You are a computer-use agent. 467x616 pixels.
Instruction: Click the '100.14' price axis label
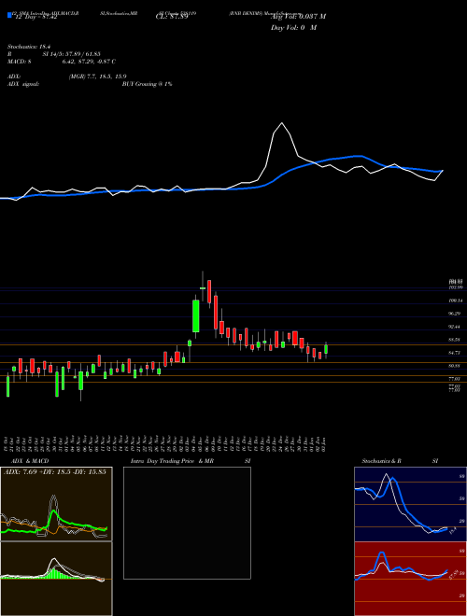(455, 301)
